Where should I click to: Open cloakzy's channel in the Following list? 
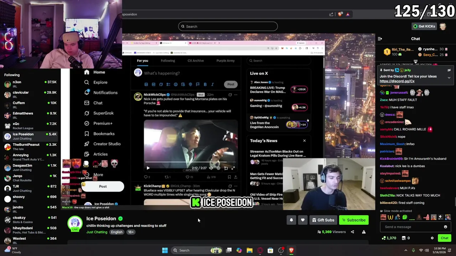(x=30, y=220)
